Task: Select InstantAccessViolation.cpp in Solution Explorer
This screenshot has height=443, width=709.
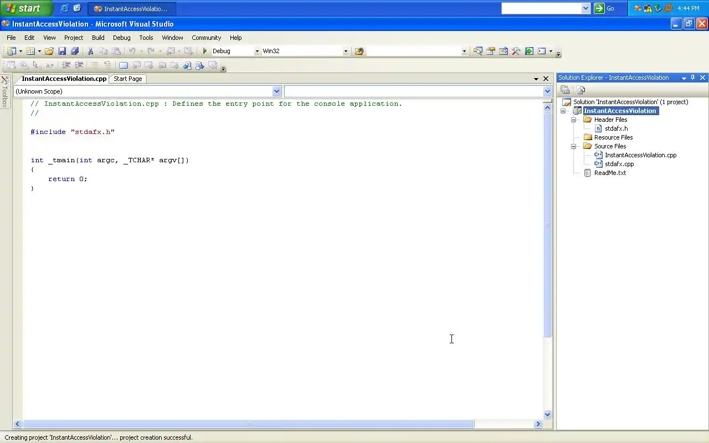Action: click(640, 155)
